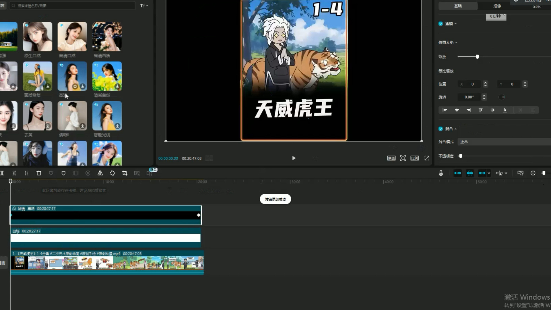Toggle the main track magnet icon
Screen dimensions: 551x310
(457, 173)
